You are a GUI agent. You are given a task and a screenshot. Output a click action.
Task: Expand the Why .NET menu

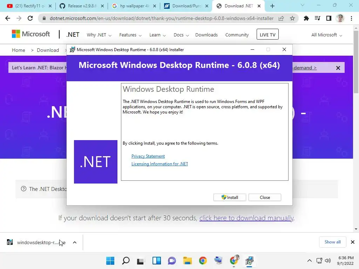point(99,35)
